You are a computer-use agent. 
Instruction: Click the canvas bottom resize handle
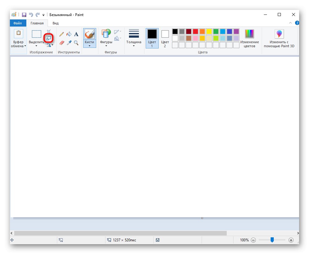click(x=202, y=218)
